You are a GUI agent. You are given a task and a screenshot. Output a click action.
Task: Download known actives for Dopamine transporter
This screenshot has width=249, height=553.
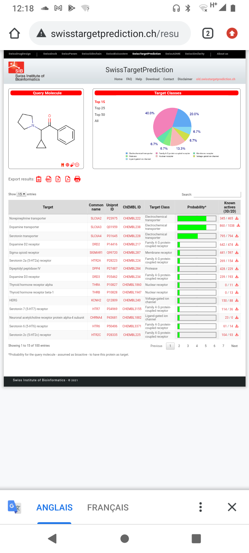click(238, 225)
